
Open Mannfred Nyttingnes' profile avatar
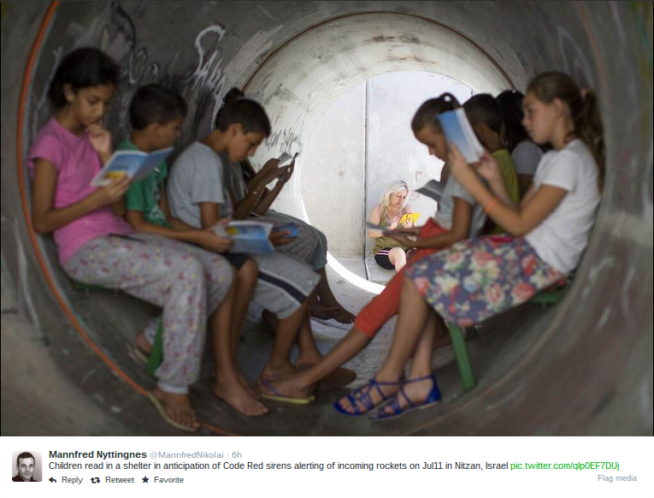click(x=27, y=466)
